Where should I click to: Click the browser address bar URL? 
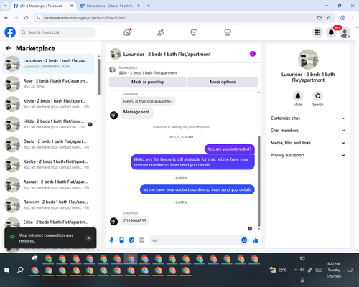tap(85, 18)
